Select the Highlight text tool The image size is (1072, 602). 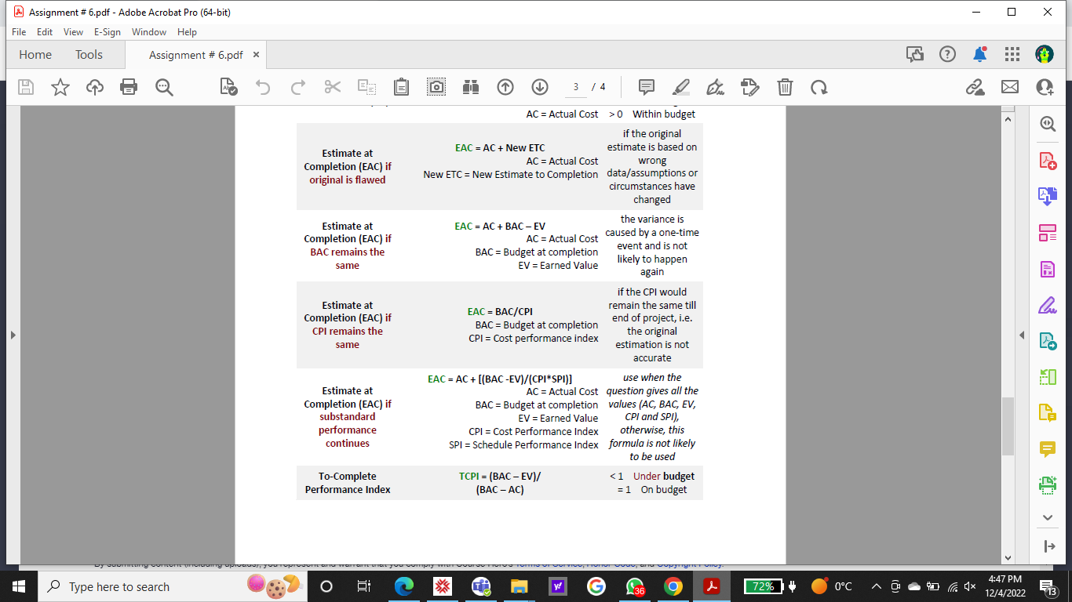pos(681,87)
